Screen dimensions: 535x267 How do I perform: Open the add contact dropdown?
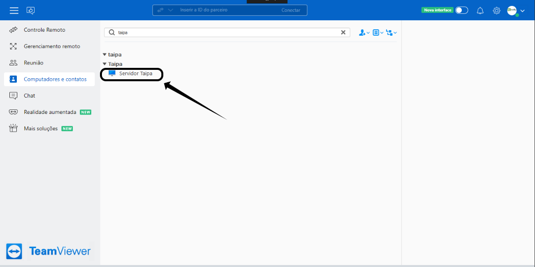pyautogui.click(x=364, y=32)
